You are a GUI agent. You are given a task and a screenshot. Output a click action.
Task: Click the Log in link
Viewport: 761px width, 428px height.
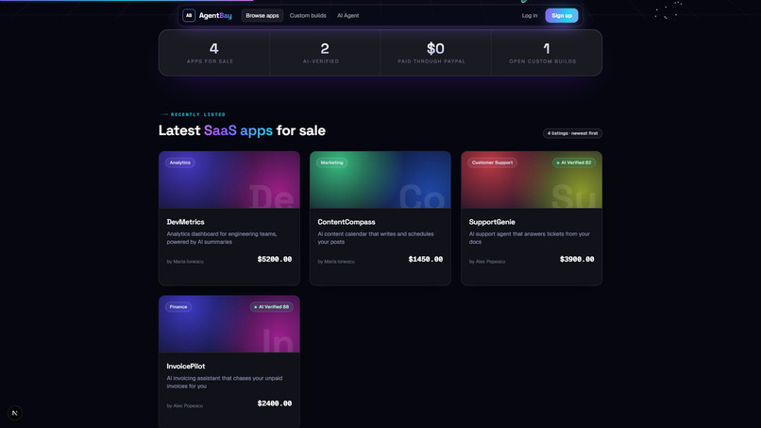(x=530, y=15)
